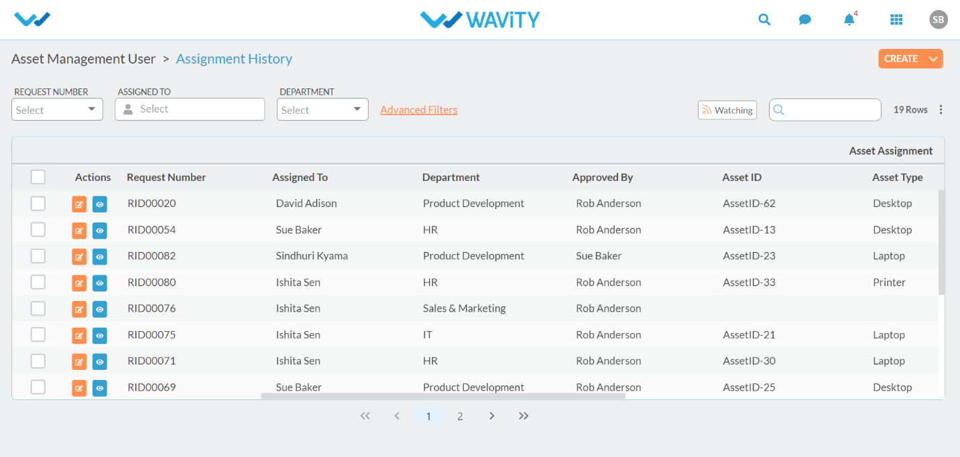Click the vertical table scrollbar
The image size is (960, 457).
click(x=941, y=243)
